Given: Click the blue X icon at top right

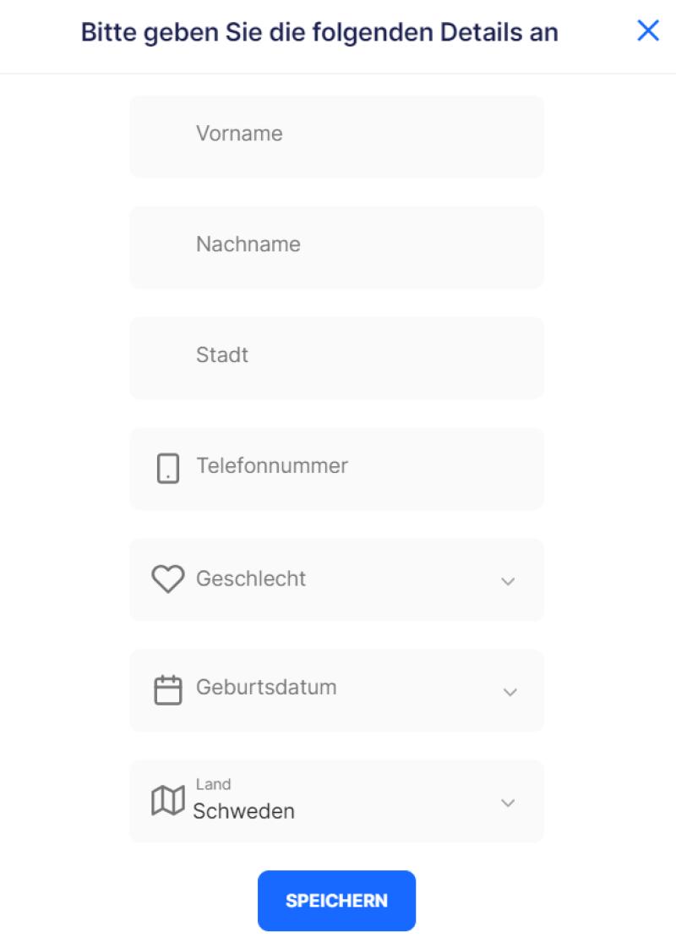Looking at the screenshot, I should tap(649, 31).
